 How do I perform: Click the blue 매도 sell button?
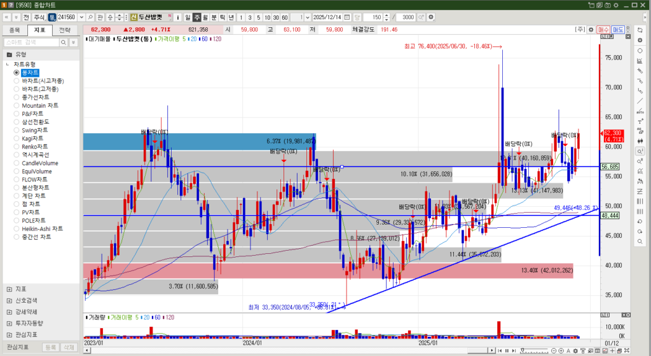(618, 30)
